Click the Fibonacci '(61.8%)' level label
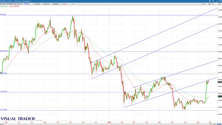Screen dimensions: 222x125 point(3,109)
